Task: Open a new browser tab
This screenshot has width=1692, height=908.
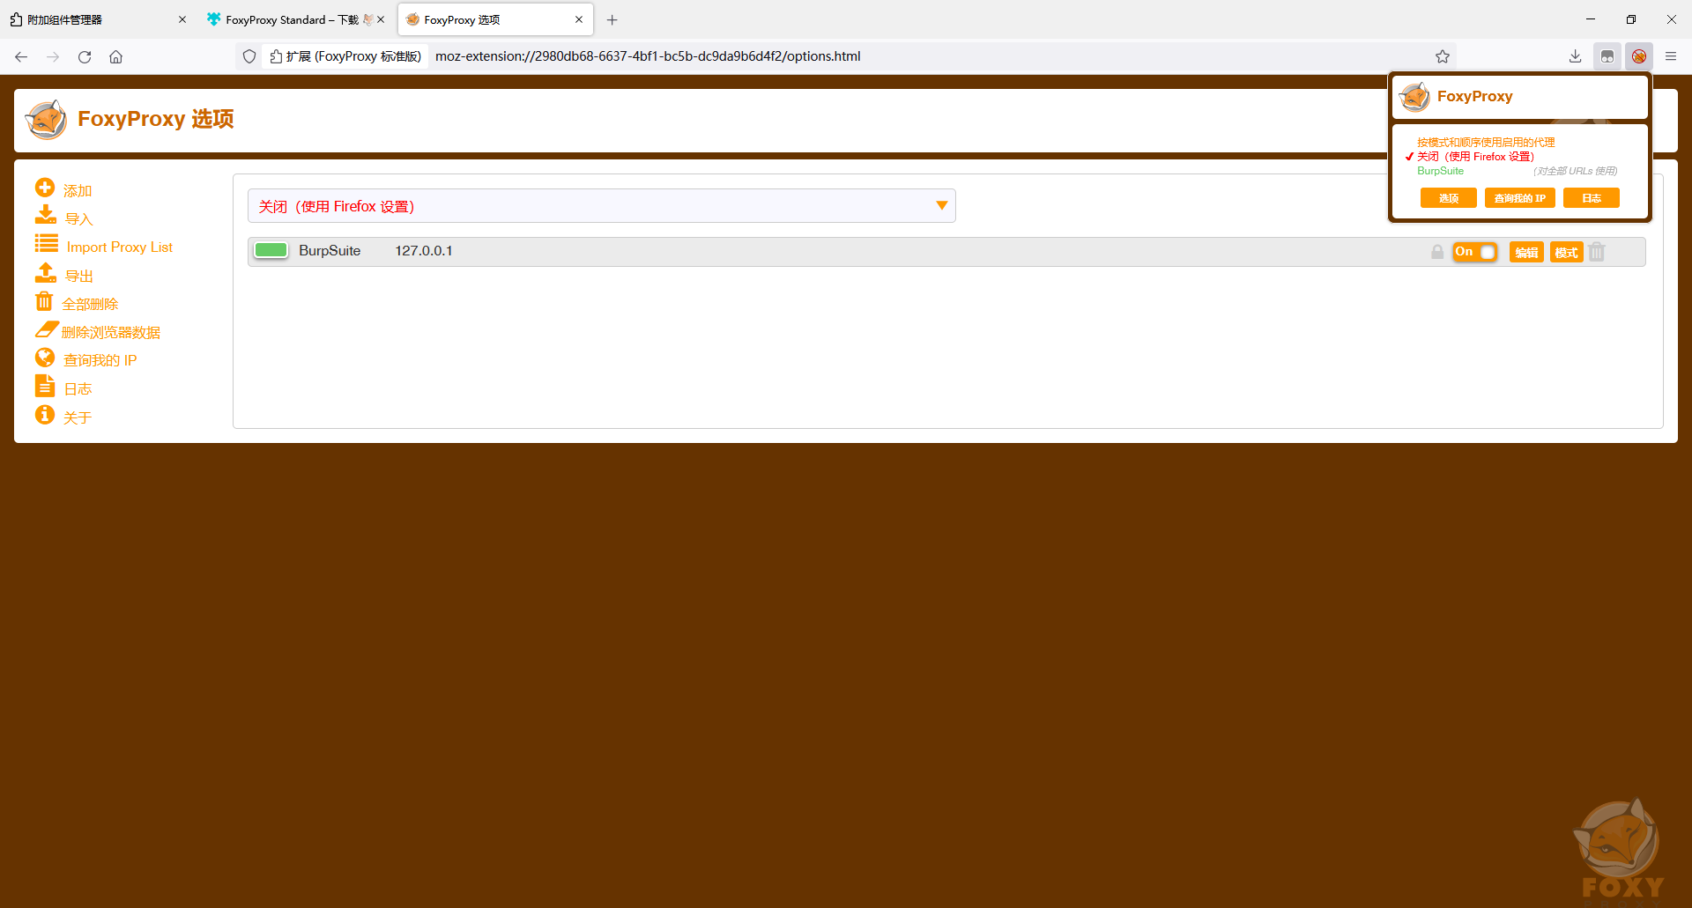Action: click(x=612, y=19)
